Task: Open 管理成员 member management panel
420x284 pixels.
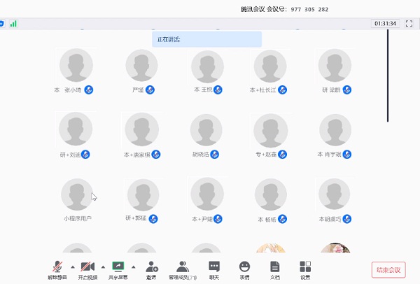Action: pyautogui.click(x=182, y=267)
